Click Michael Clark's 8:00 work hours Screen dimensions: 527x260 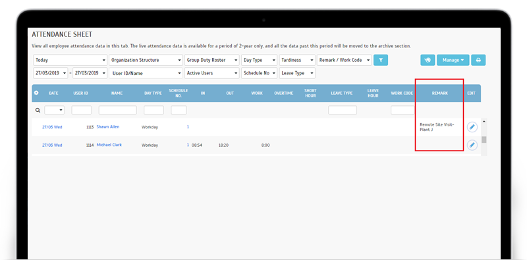pyautogui.click(x=265, y=145)
